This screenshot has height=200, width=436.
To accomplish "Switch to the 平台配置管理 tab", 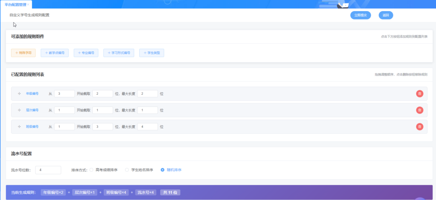I will [15, 4].
